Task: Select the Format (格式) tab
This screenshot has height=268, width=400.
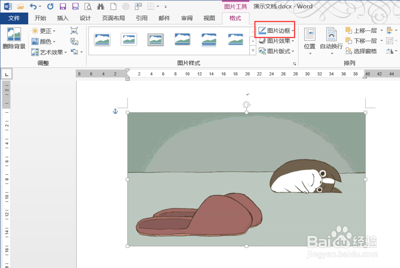Action: 235,18
